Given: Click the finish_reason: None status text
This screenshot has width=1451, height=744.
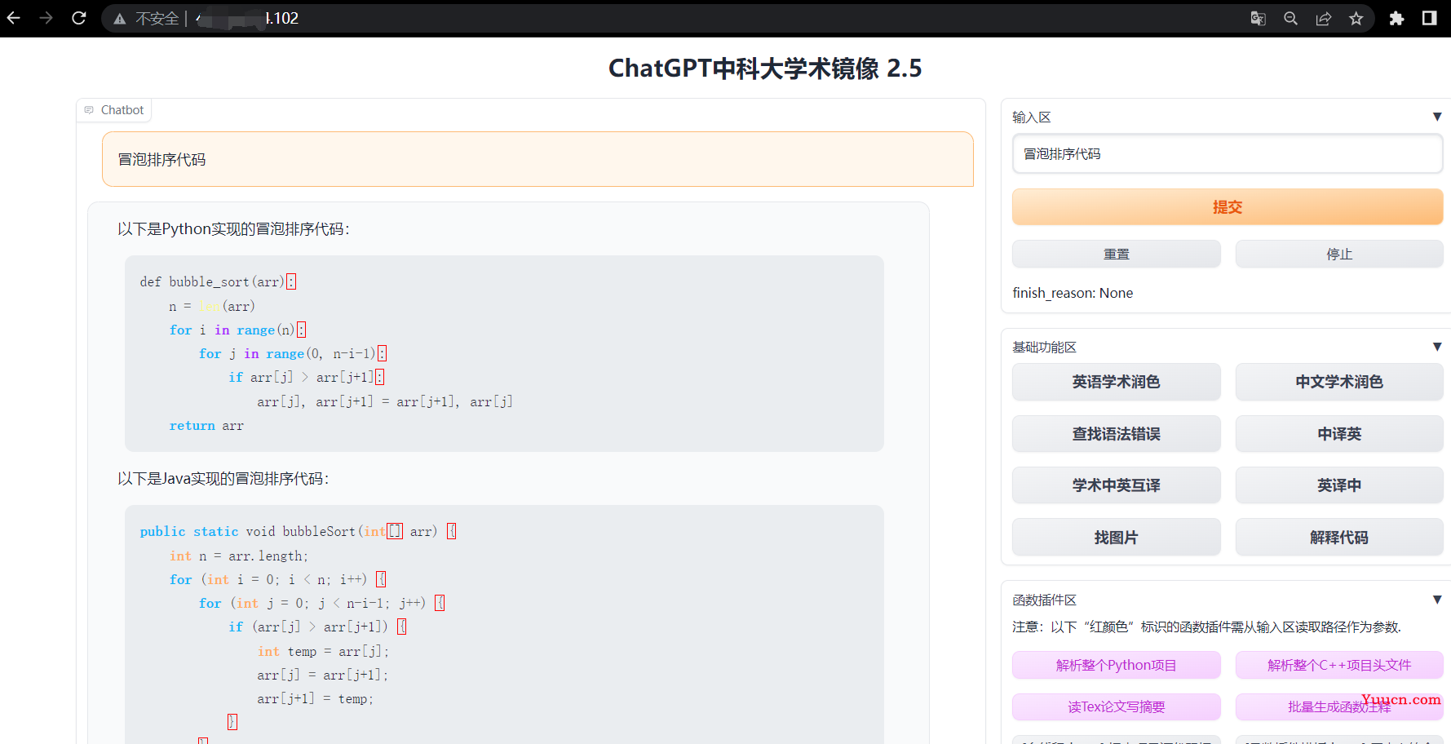Looking at the screenshot, I should click(1073, 293).
